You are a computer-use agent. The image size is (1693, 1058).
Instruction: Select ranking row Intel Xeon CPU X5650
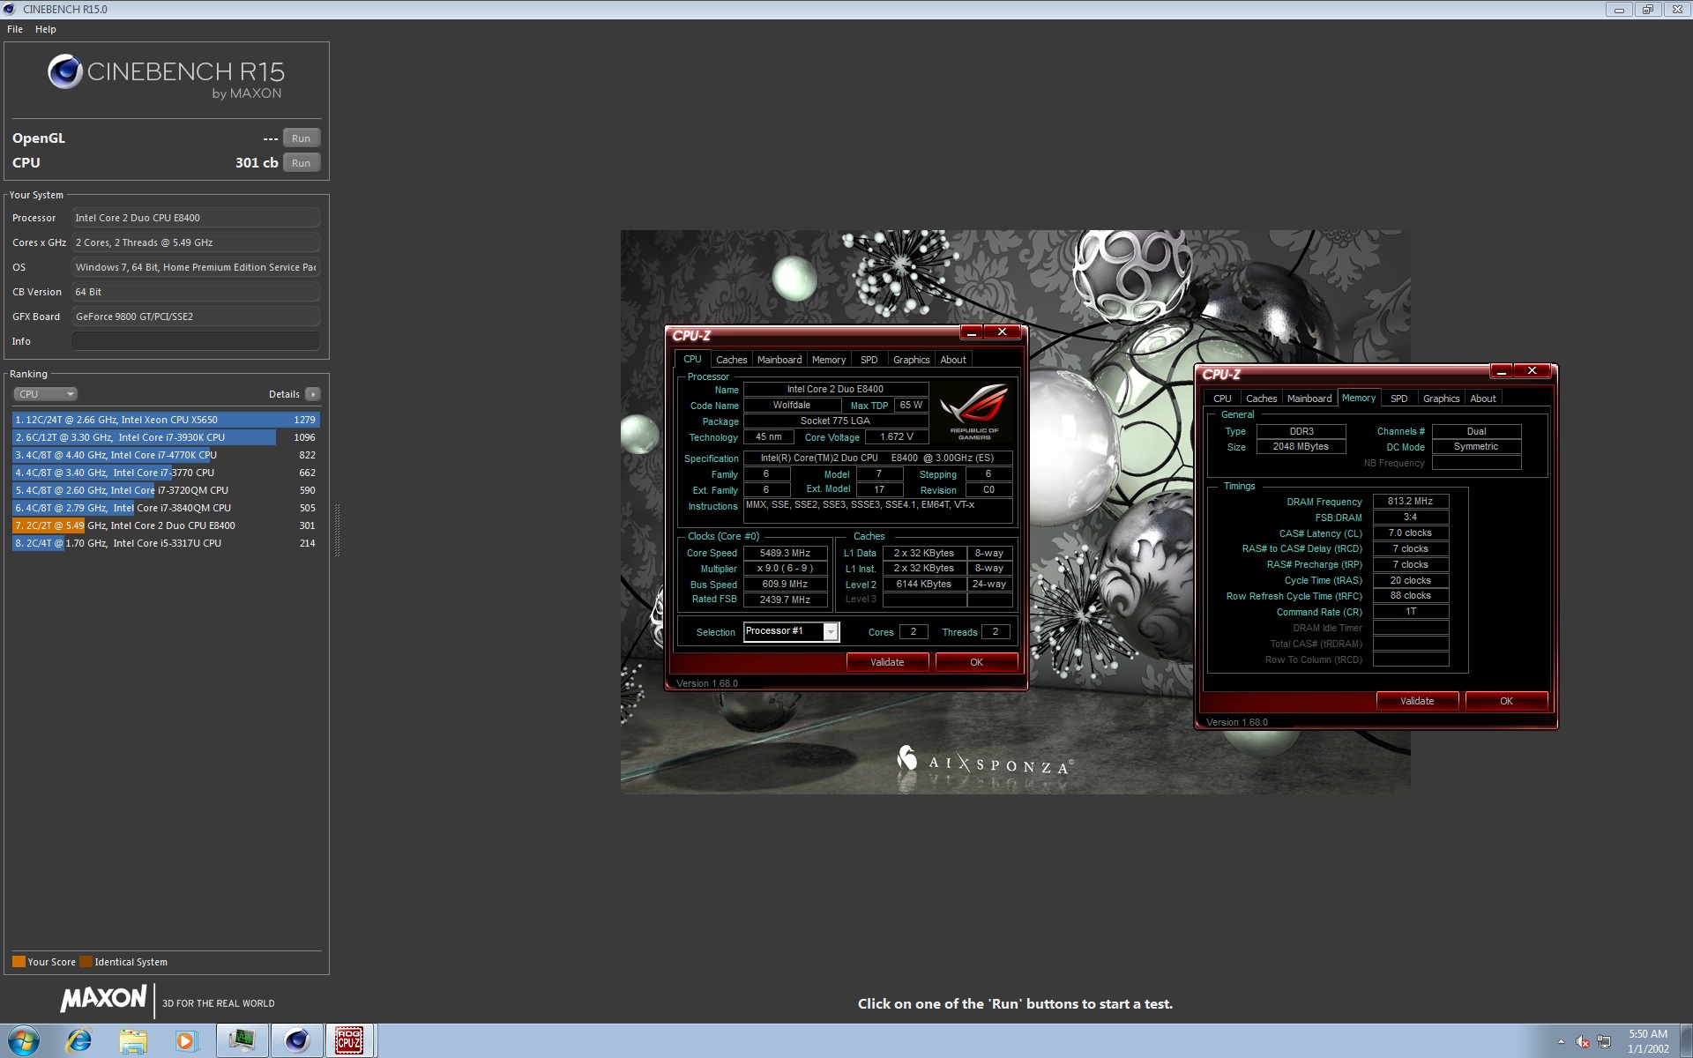click(166, 420)
